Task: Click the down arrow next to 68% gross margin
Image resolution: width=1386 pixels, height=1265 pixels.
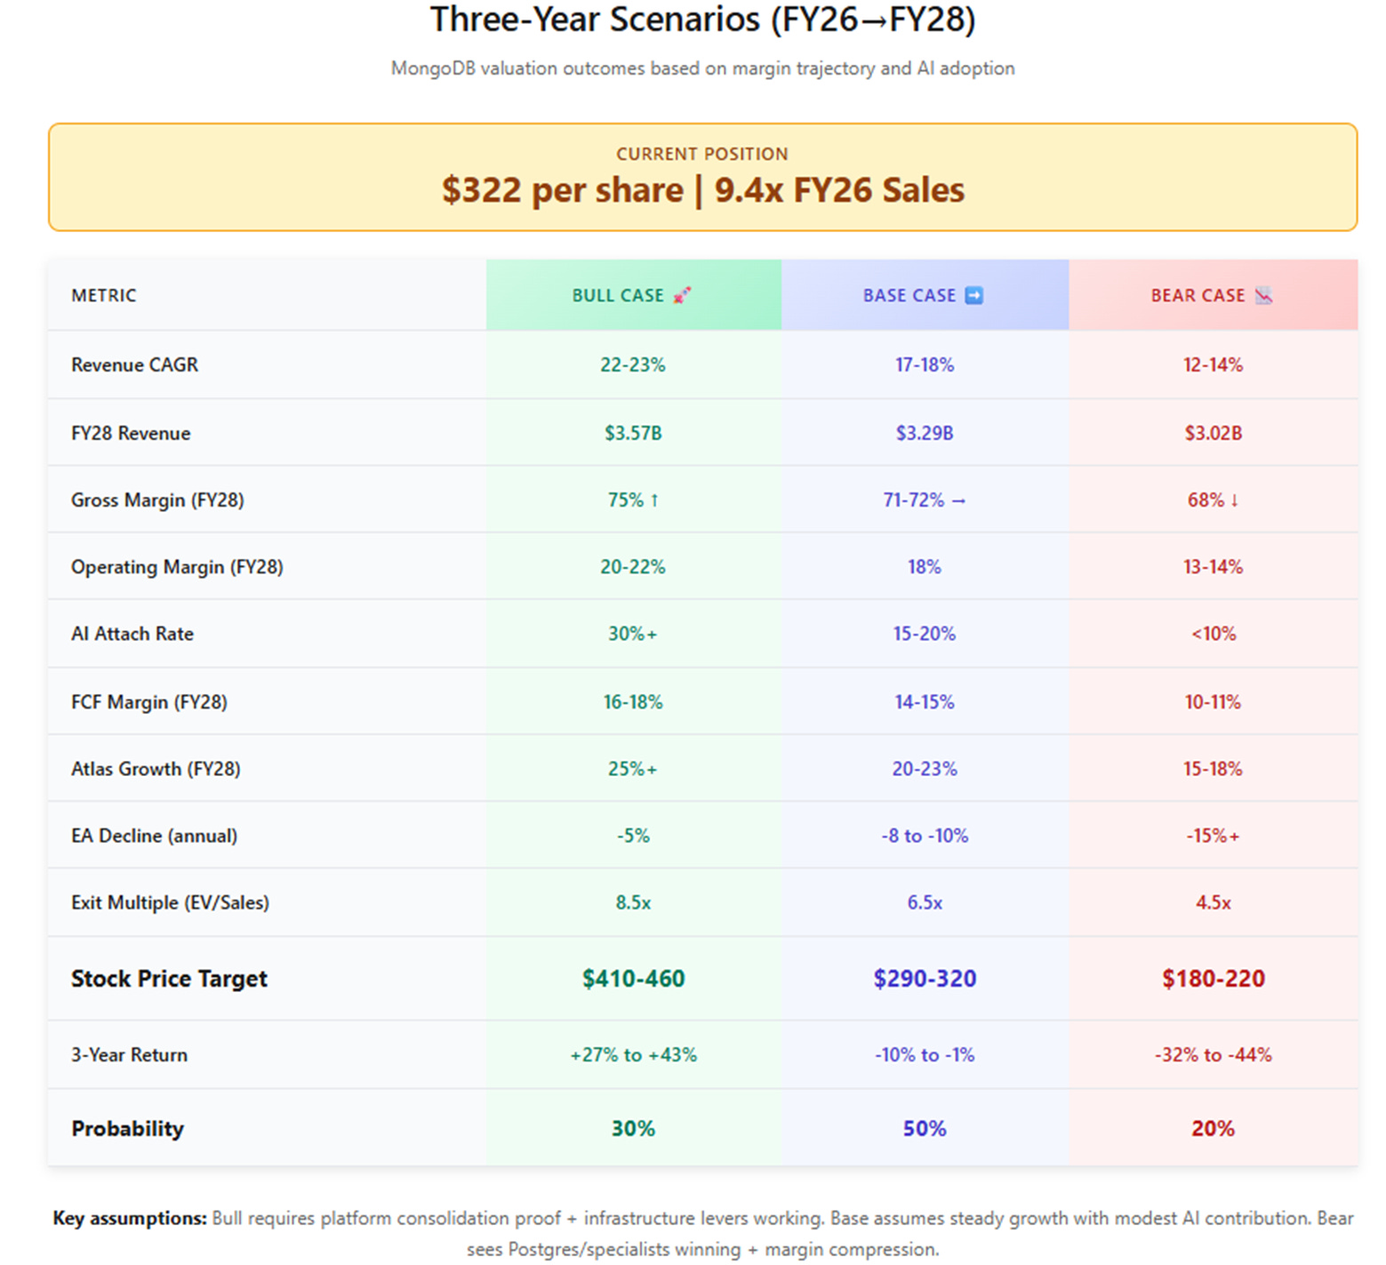Action: coord(1234,500)
